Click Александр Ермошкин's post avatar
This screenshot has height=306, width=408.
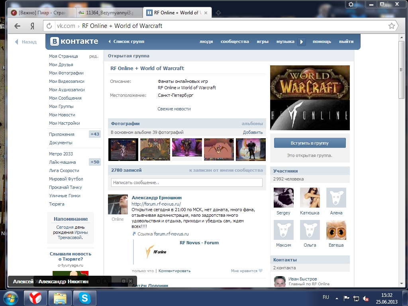[118, 204]
